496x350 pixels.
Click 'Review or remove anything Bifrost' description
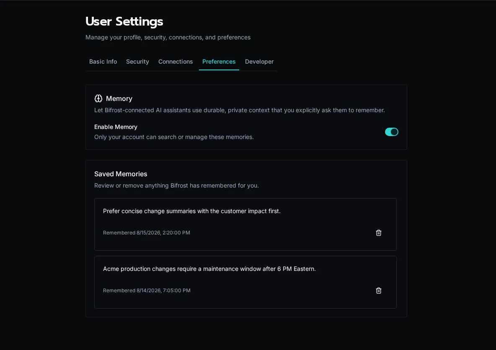tap(176, 185)
